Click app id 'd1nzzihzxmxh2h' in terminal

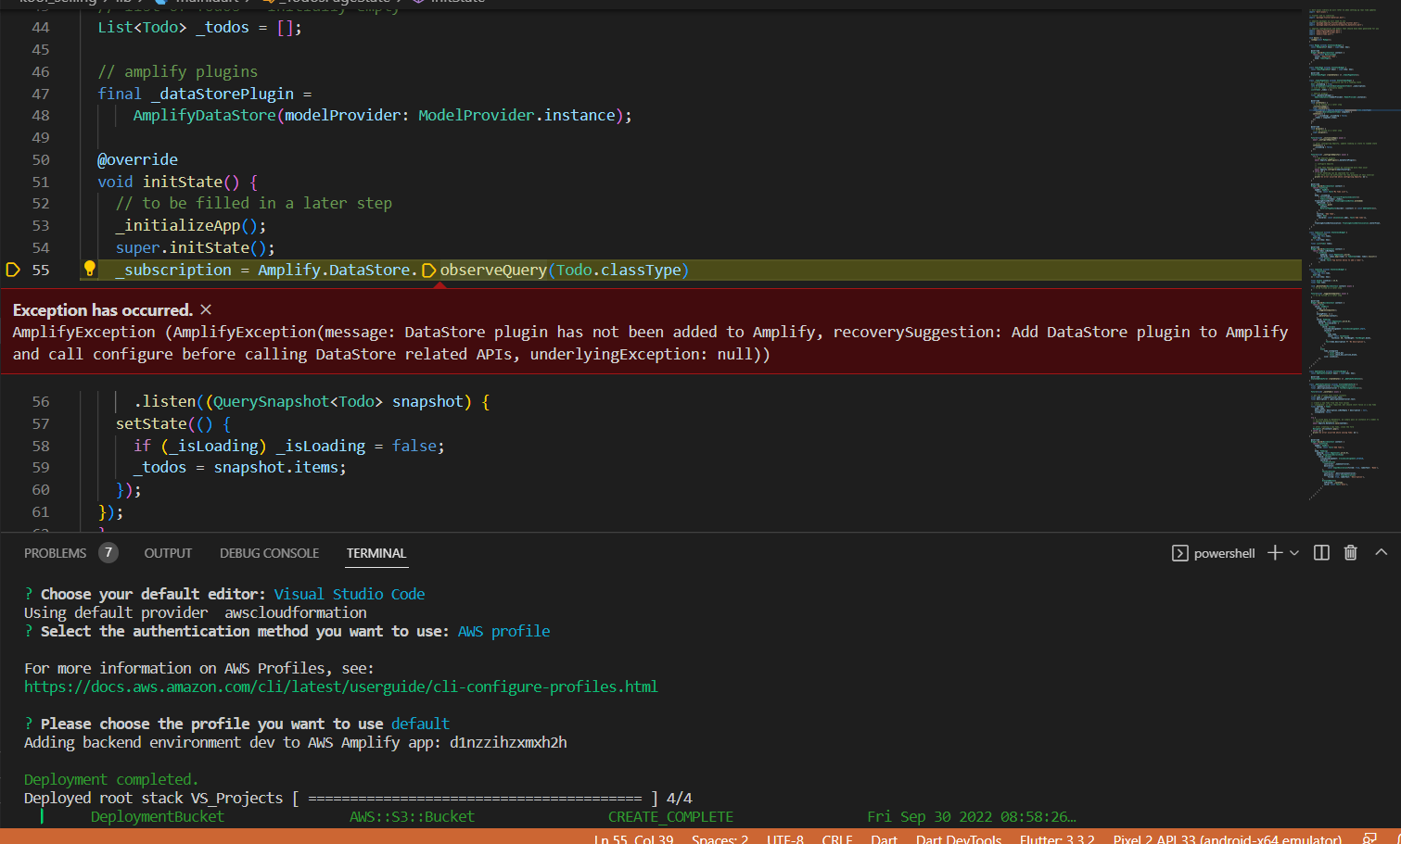point(508,742)
